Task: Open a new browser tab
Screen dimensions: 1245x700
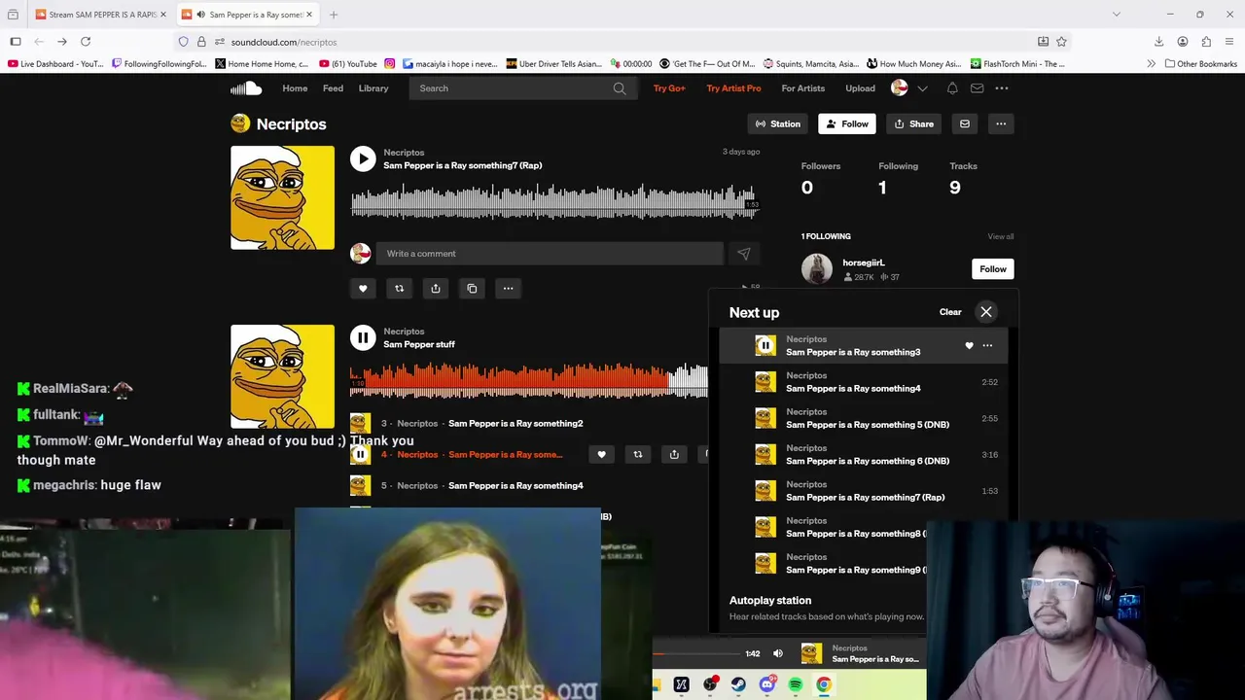Action: coord(334,15)
